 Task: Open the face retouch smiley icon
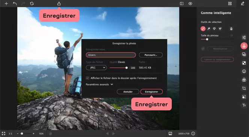coord(244,71)
